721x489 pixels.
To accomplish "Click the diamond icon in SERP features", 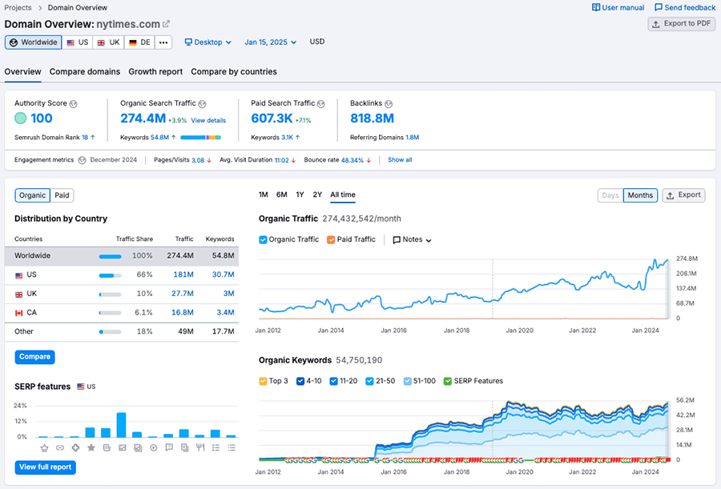I will pyautogui.click(x=75, y=447).
